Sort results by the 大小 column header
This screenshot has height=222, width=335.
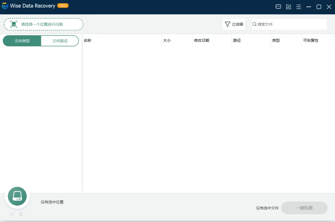pyautogui.click(x=167, y=40)
